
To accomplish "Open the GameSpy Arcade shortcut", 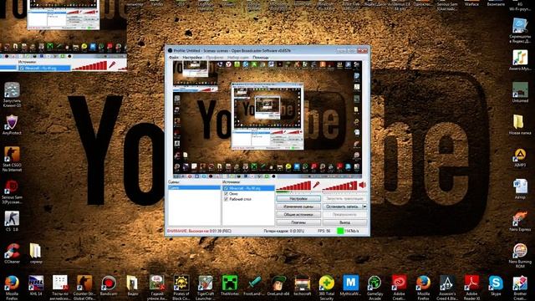I will (x=374, y=288).
